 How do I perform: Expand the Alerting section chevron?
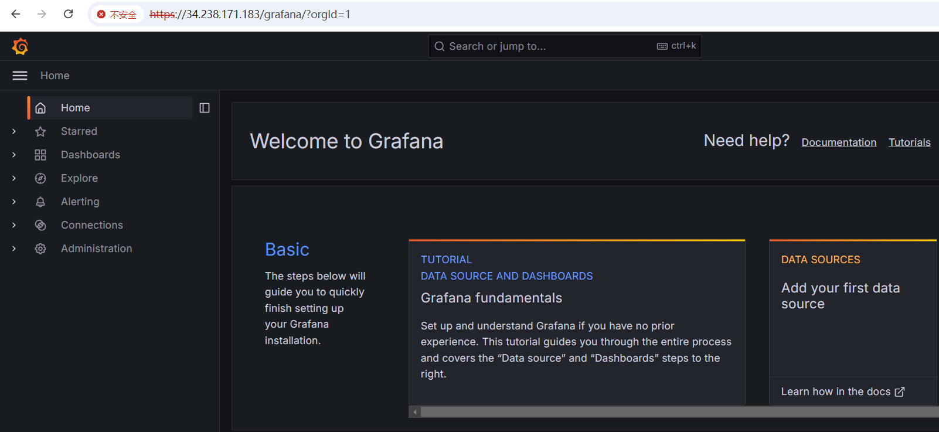click(x=14, y=202)
